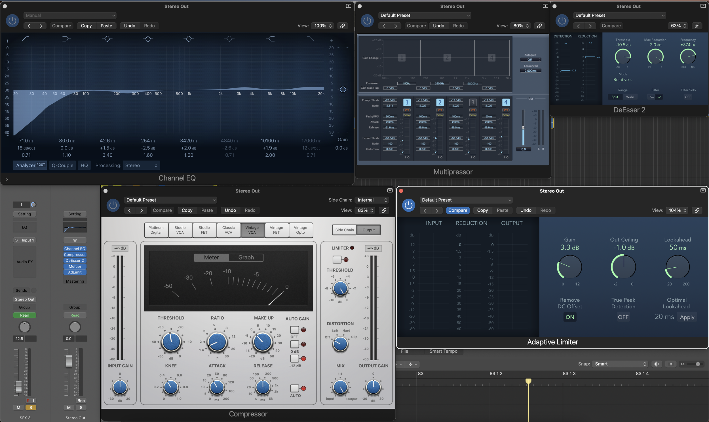709x422 pixels.
Task: Open the EQ Processing Stereo dropdown
Action: (x=141, y=165)
